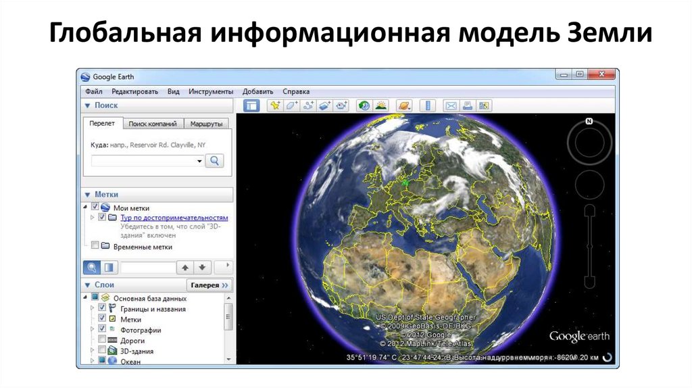Screen dimensions: 692x388
Task: Open the Куда search history dropdown
Action: 199,161
